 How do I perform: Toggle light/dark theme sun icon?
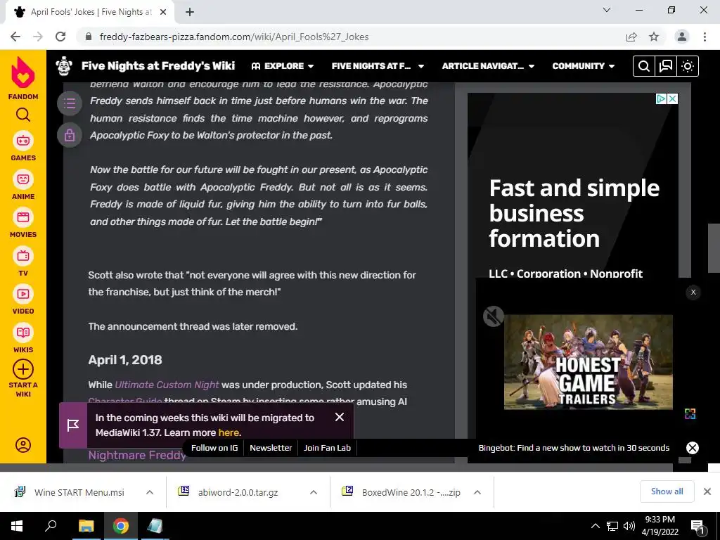(688, 66)
